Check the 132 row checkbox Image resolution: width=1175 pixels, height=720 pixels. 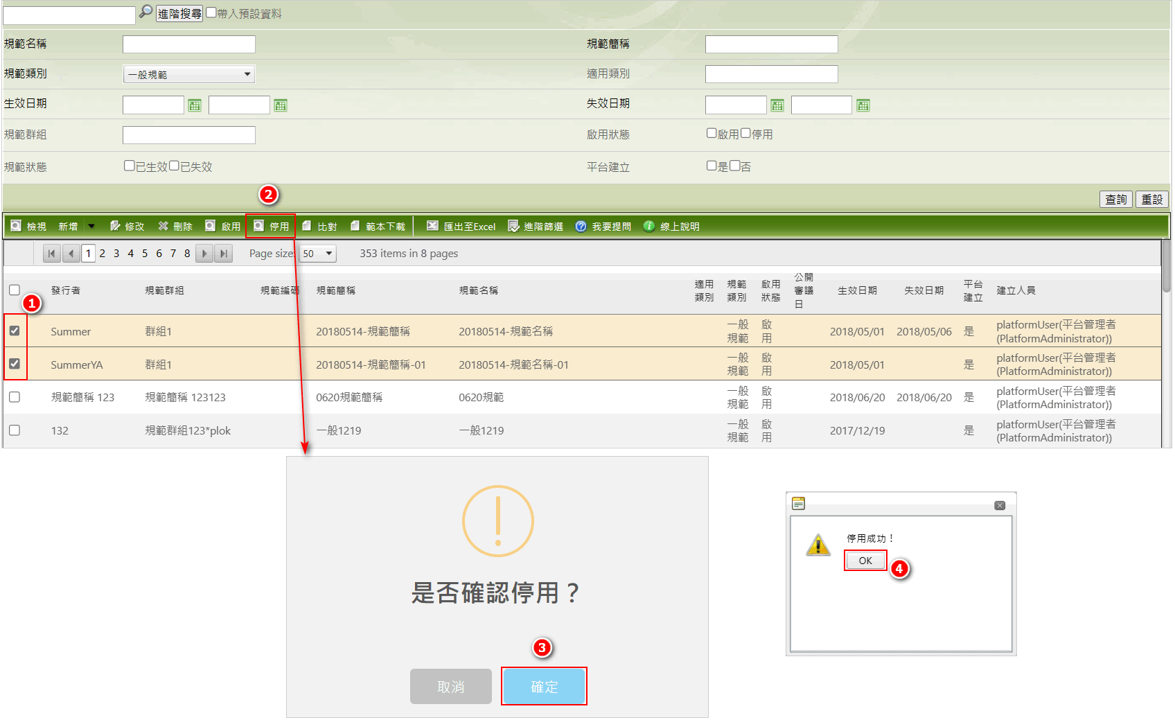(15, 430)
